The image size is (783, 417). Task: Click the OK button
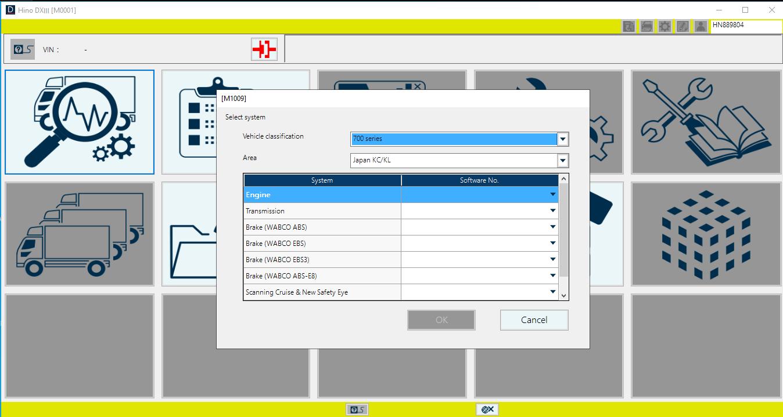(441, 320)
